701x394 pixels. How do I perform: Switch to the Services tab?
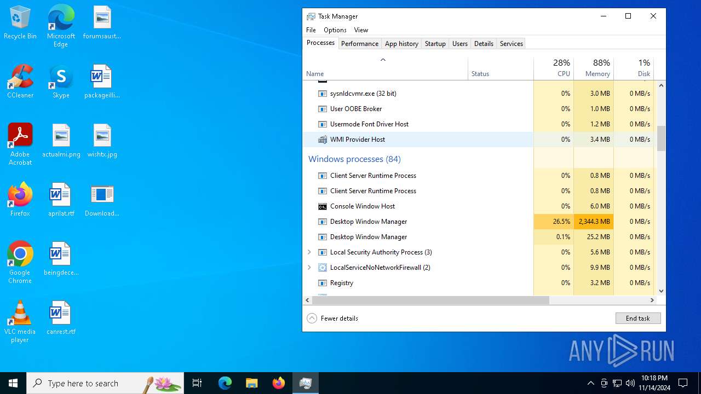(512, 44)
